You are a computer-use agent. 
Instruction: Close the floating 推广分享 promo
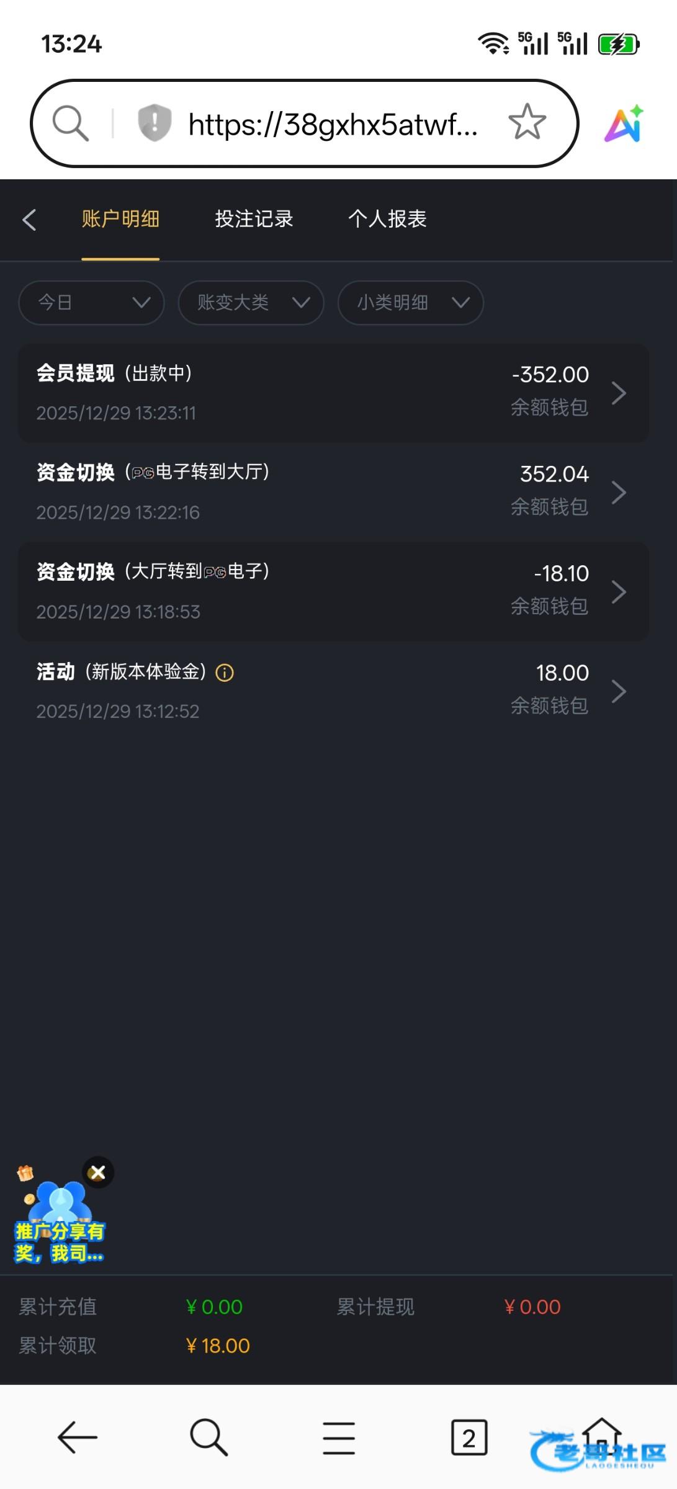tap(98, 1173)
